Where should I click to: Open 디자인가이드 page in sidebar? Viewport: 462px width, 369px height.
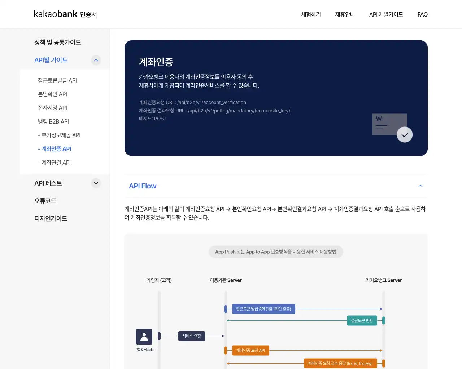coord(51,218)
